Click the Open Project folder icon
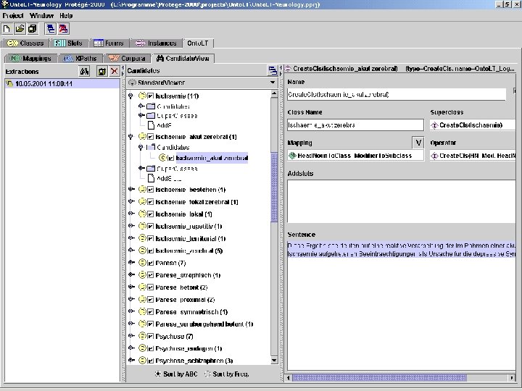522x391 pixels. 20,29
